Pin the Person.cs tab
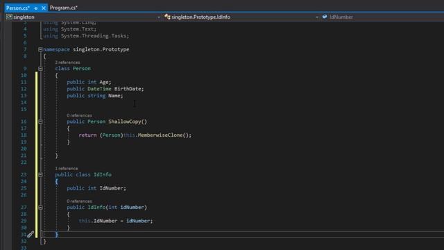 coord(36,8)
